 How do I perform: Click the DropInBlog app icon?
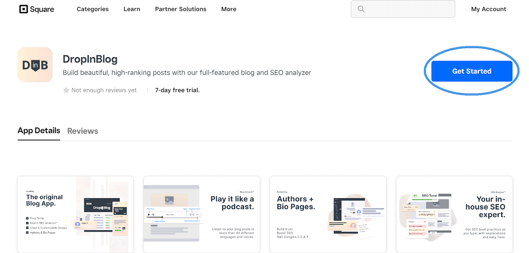(35, 65)
